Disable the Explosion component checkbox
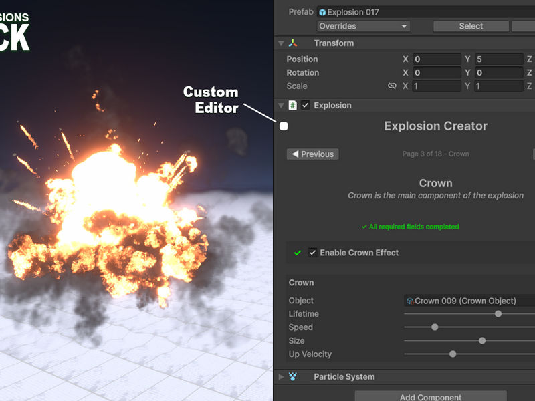The image size is (535, 401). tap(306, 105)
